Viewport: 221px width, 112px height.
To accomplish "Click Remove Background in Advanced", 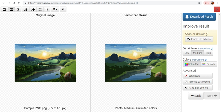I will (x=198, y=82).
